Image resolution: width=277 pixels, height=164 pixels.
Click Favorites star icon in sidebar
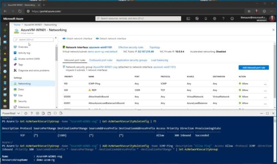coord(5,54)
